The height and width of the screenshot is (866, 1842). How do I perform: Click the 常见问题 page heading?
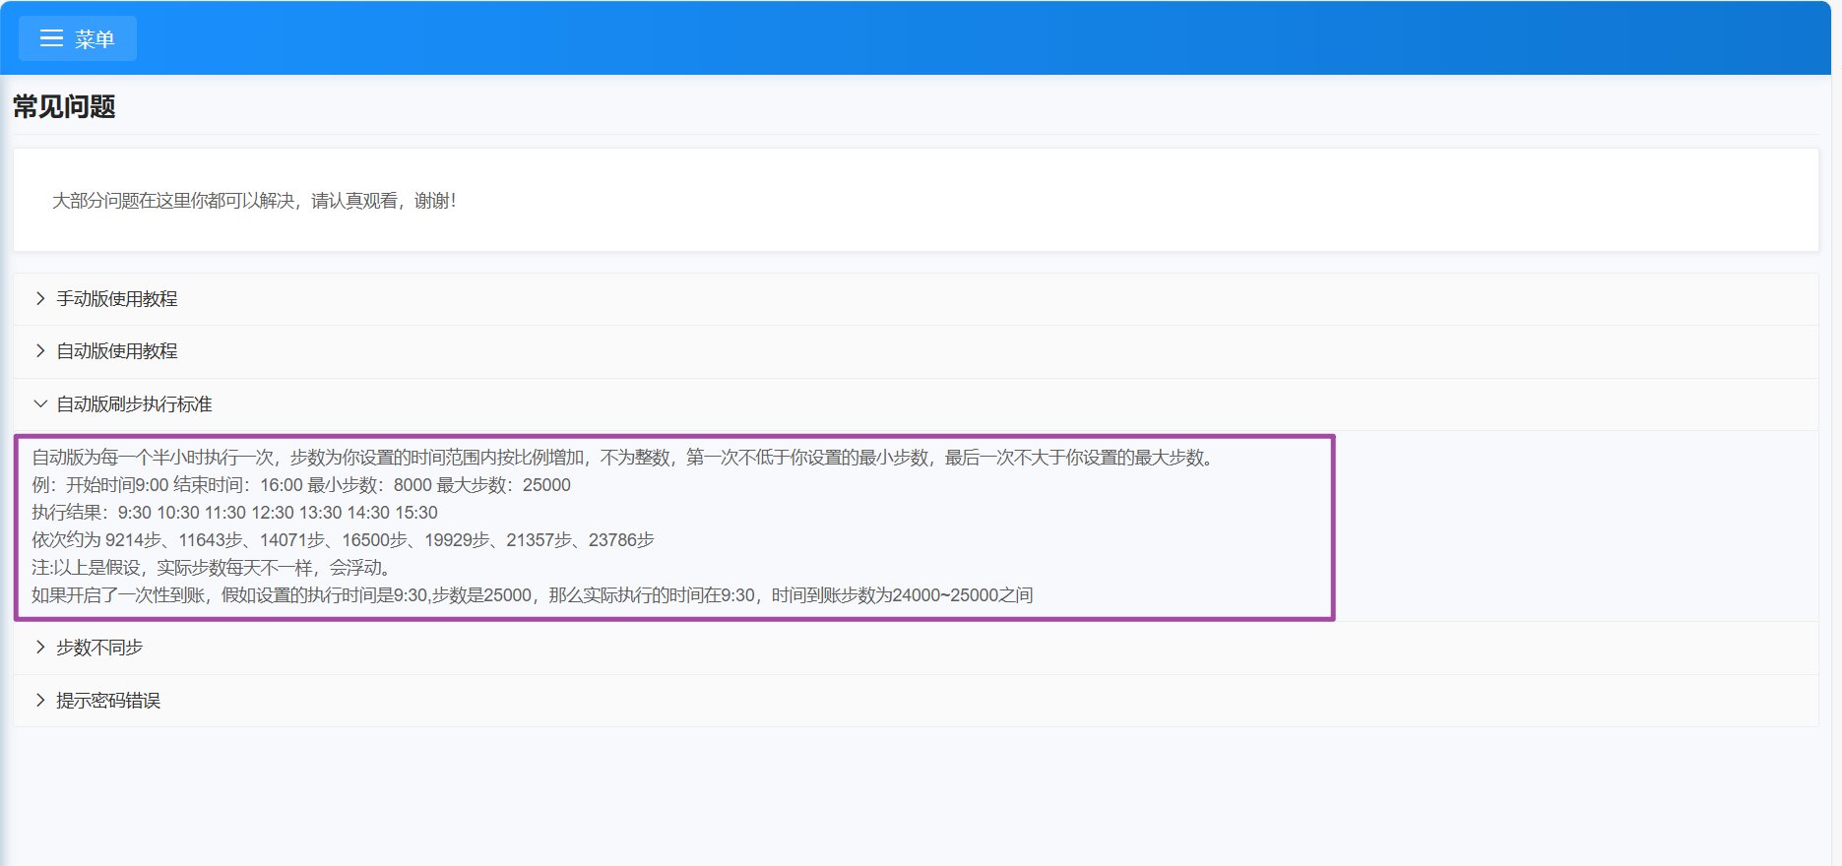click(64, 106)
